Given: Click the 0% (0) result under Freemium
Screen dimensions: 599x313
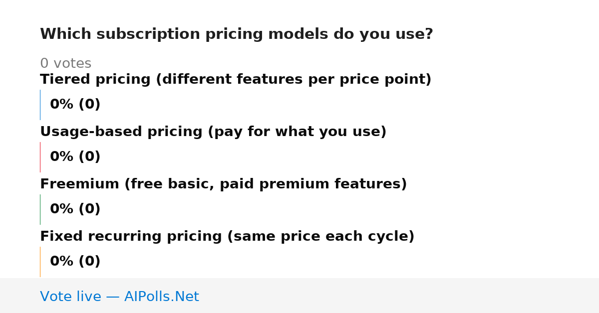Looking at the screenshot, I should pos(75,209).
